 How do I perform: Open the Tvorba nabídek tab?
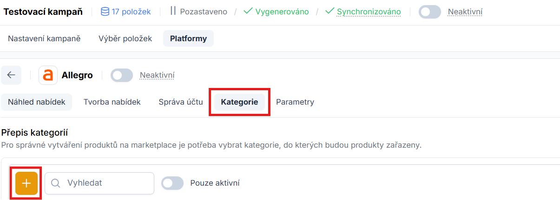pos(112,102)
